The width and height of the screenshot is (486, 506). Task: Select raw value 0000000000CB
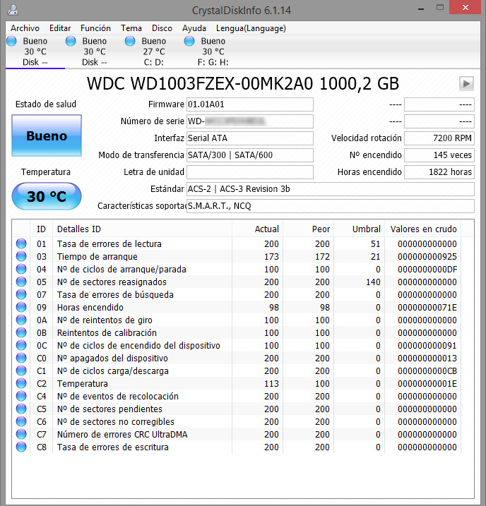tap(427, 371)
